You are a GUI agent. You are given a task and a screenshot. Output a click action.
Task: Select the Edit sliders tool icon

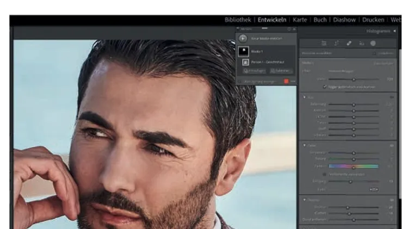click(x=324, y=43)
